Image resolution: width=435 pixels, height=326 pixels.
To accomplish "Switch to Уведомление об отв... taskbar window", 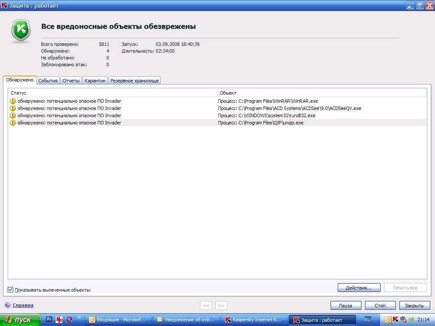I will (x=186, y=320).
